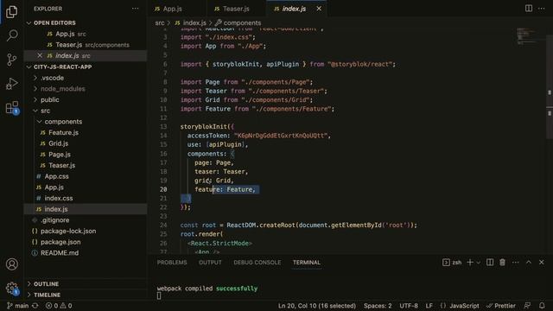Select the zsh terminal shell entry
553x311 pixels.
(452, 263)
